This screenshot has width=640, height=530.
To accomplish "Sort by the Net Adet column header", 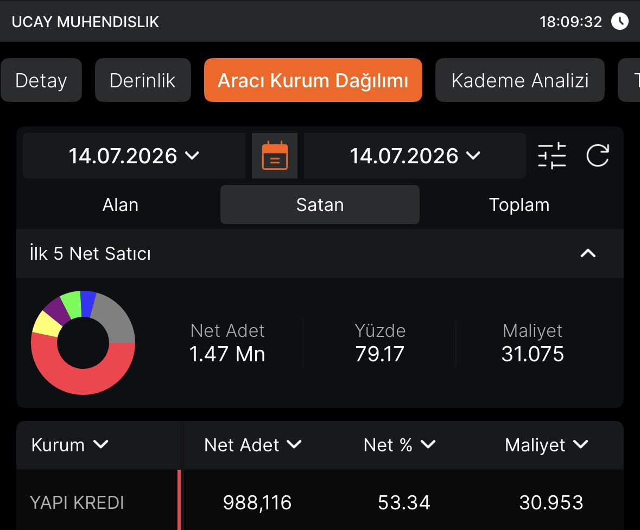I will [252, 445].
